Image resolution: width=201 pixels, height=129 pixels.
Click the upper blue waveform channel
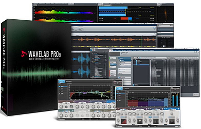81,59
